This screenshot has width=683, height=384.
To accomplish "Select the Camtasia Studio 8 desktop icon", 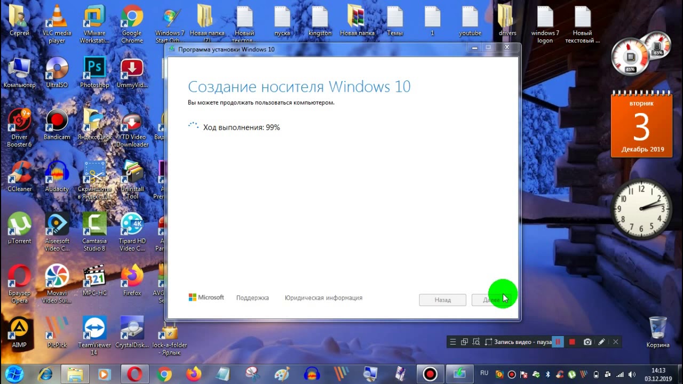I will pos(94,232).
